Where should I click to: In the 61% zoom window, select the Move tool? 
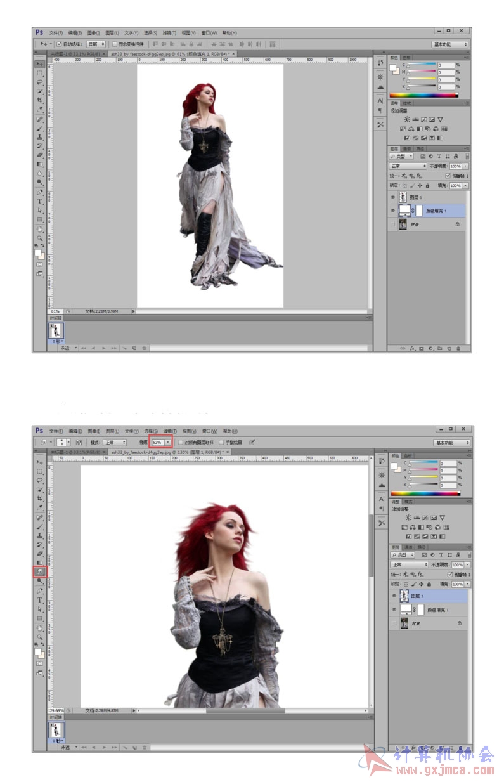[x=39, y=64]
